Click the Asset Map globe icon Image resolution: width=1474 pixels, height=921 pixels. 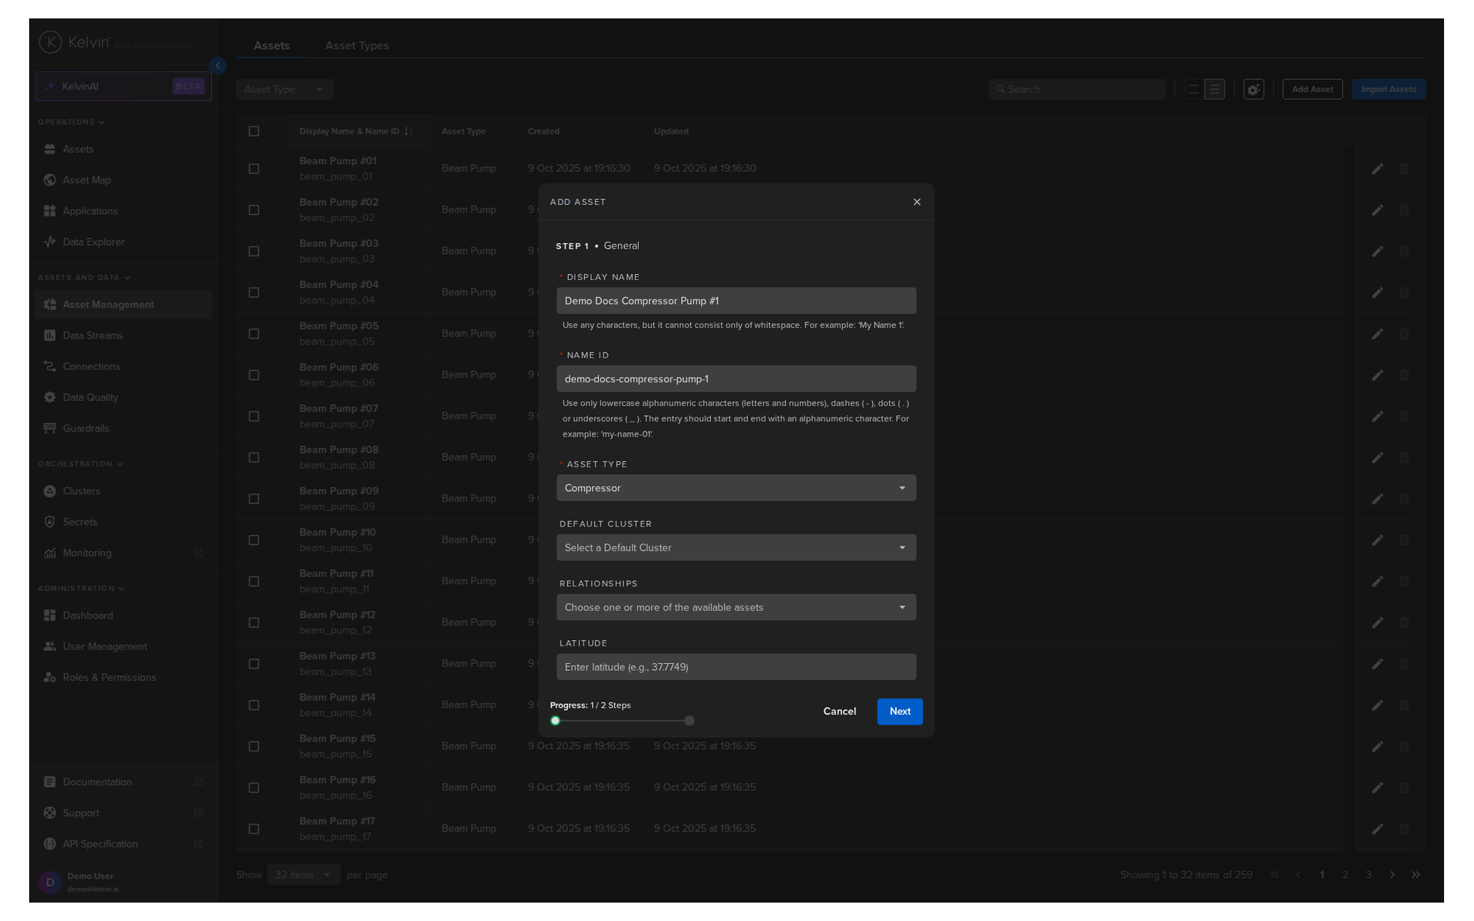point(50,180)
